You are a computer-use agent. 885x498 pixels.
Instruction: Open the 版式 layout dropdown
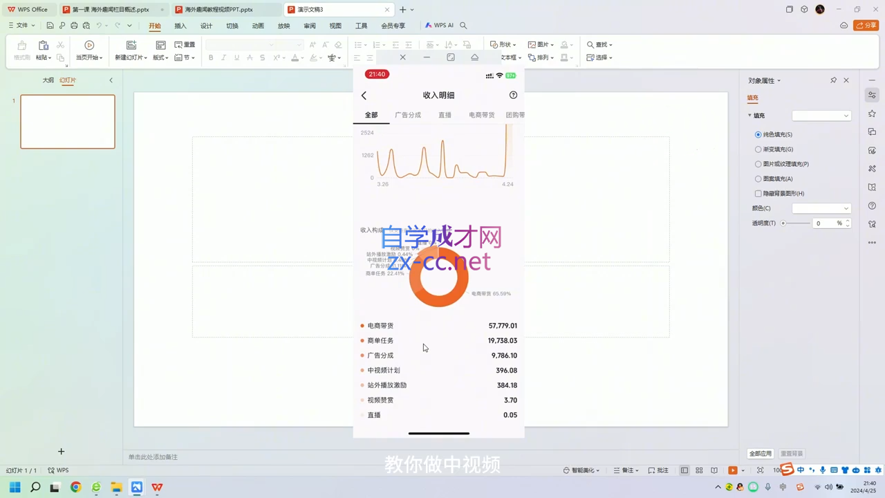160,57
